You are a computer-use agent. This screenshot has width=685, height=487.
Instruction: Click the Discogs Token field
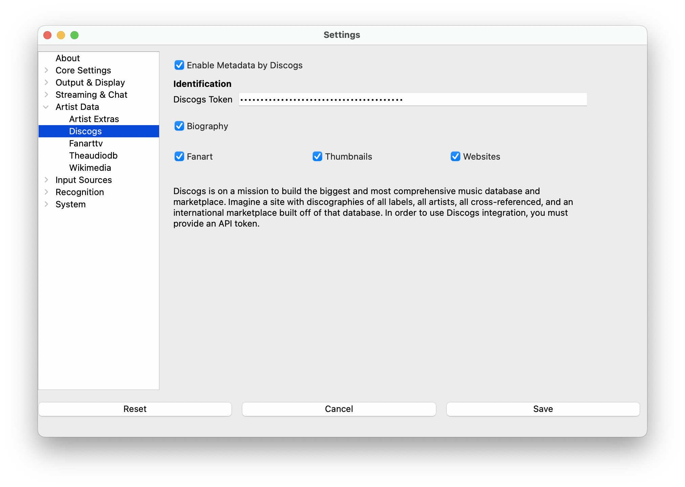412,99
